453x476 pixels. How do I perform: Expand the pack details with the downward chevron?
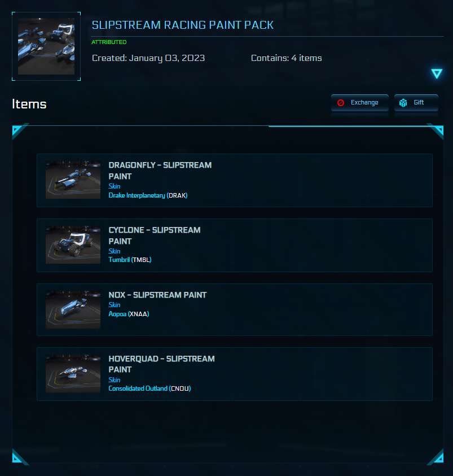click(436, 73)
